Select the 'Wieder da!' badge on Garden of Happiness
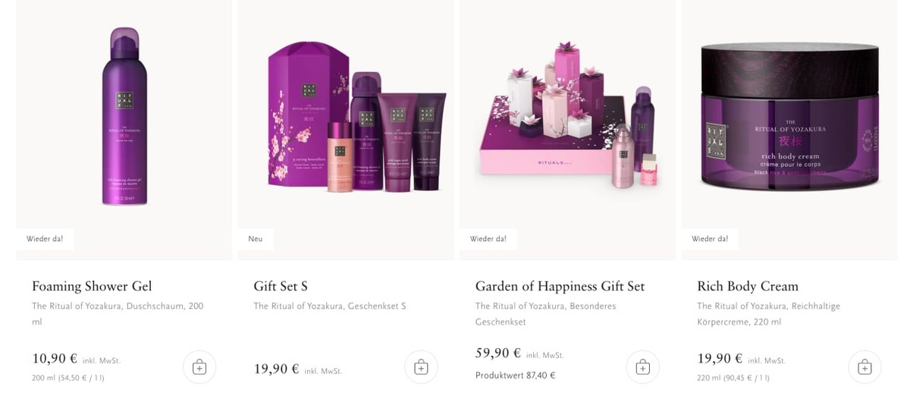The height and width of the screenshot is (405, 910). click(488, 239)
